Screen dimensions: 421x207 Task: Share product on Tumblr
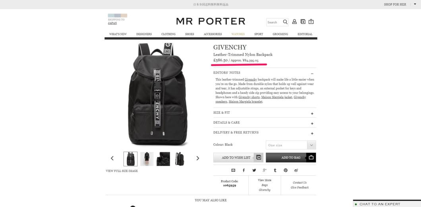point(275,170)
